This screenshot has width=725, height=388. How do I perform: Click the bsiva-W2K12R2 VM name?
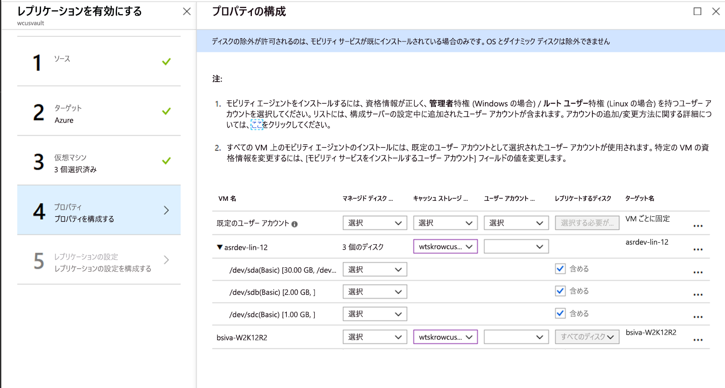[x=242, y=338]
